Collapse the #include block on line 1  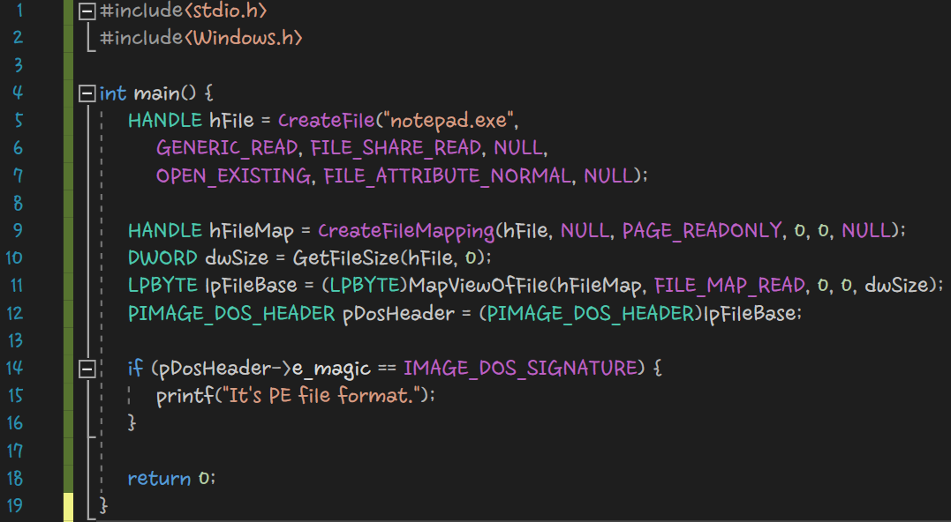pyautogui.click(x=87, y=11)
